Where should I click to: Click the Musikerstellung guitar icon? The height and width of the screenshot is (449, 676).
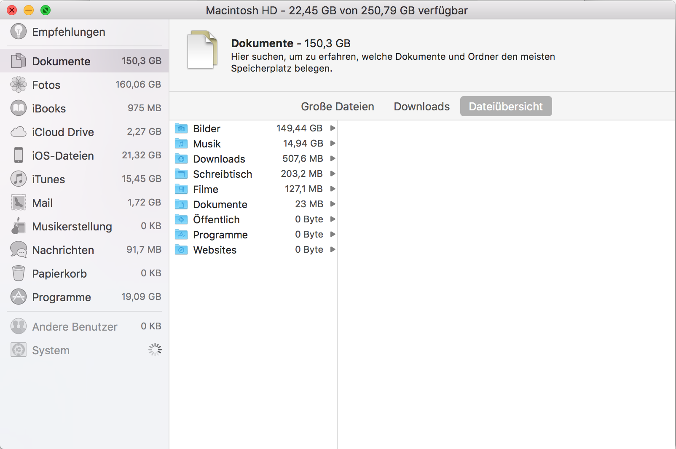click(19, 226)
